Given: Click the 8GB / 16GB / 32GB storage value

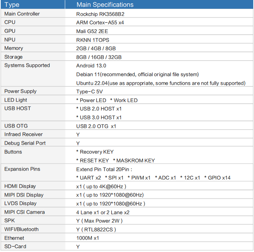Looking at the screenshot, I should tap(99, 57).
